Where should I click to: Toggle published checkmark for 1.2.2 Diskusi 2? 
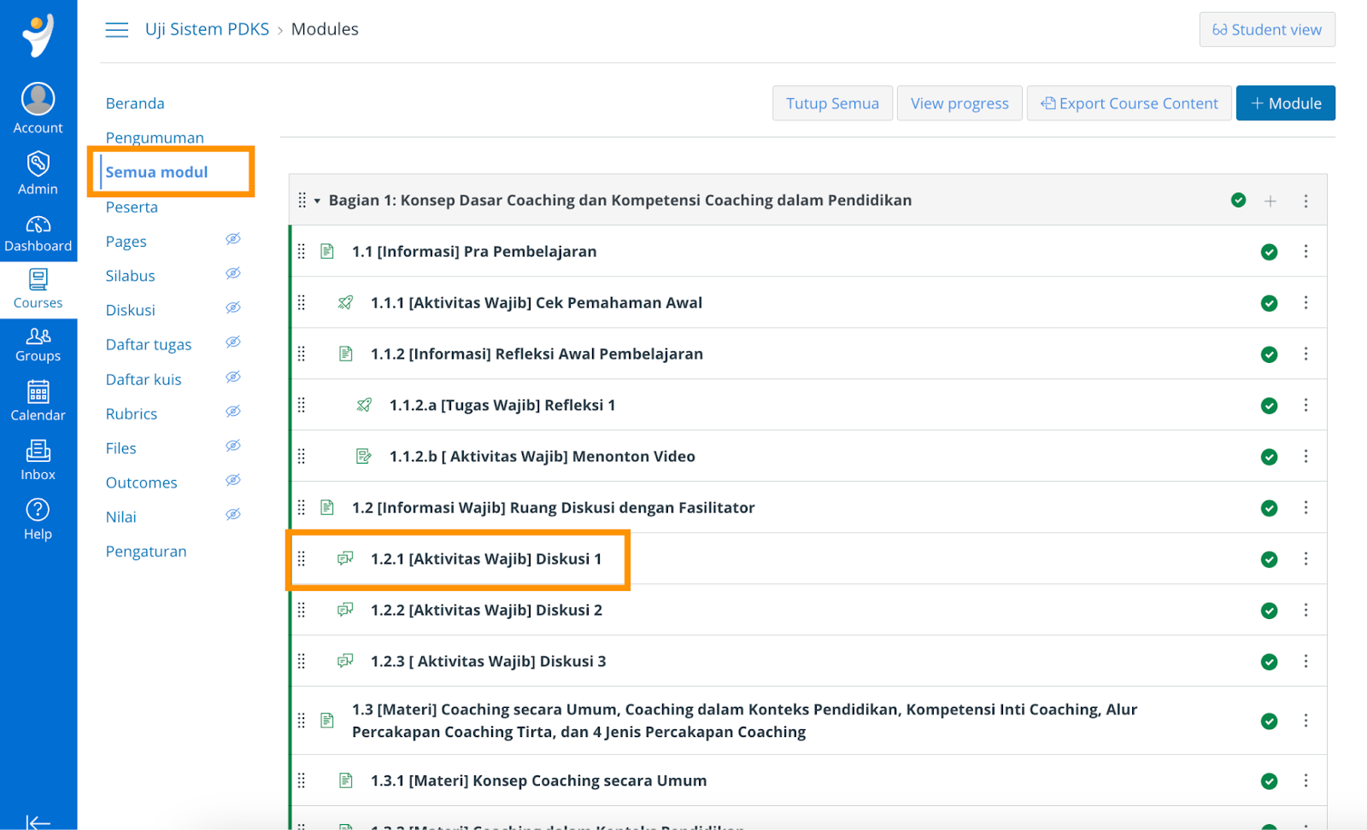[x=1269, y=611]
